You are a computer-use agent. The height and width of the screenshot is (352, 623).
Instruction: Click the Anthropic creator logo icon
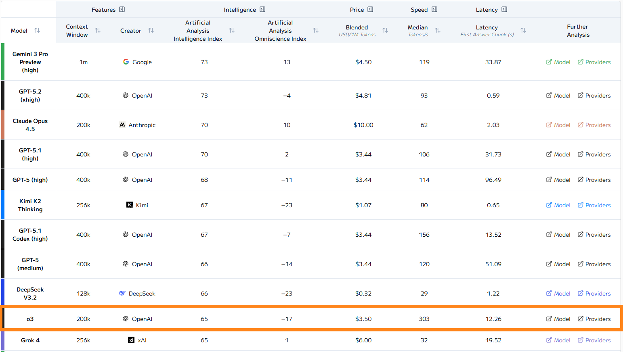point(122,125)
